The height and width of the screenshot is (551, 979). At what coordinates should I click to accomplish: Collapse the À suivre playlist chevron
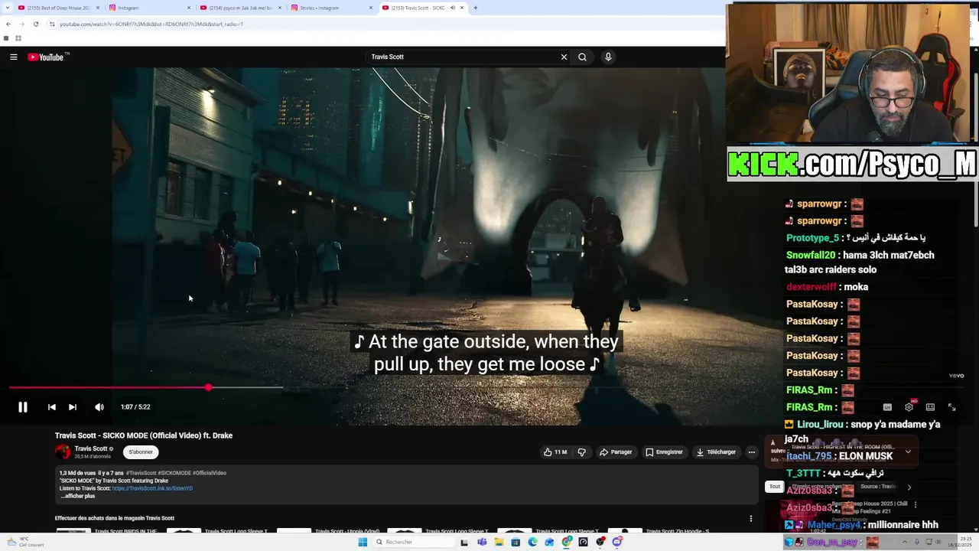click(908, 452)
